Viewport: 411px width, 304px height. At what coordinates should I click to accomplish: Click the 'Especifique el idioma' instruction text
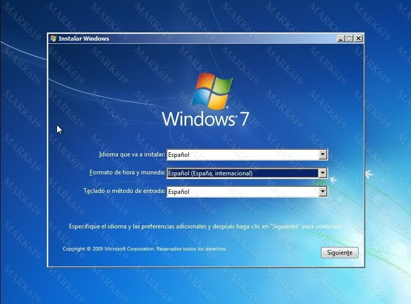tap(206, 226)
